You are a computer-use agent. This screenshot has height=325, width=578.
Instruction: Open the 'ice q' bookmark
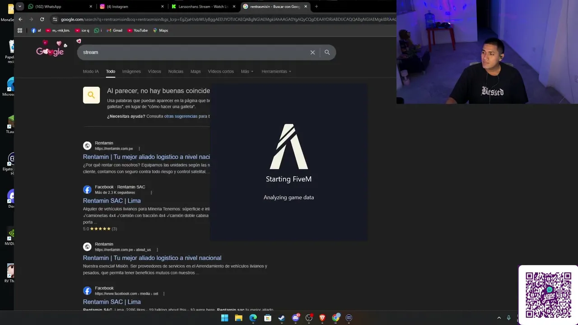(x=82, y=30)
